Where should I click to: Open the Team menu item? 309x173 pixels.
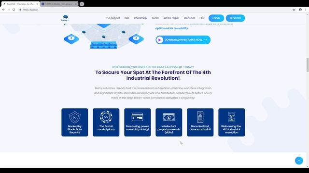(155, 18)
